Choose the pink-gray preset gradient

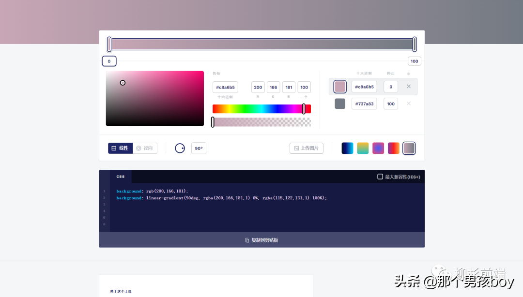pyautogui.click(x=409, y=148)
